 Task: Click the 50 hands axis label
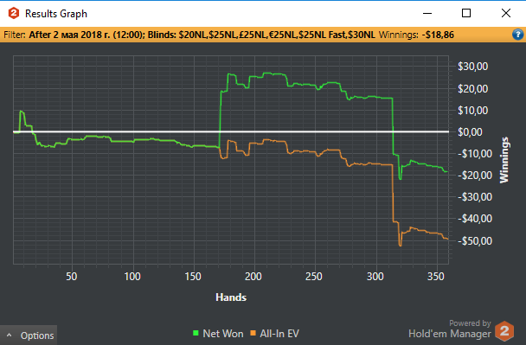(72, 277)
